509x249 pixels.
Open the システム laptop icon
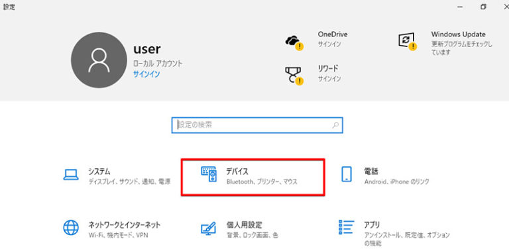coord(71,175)
